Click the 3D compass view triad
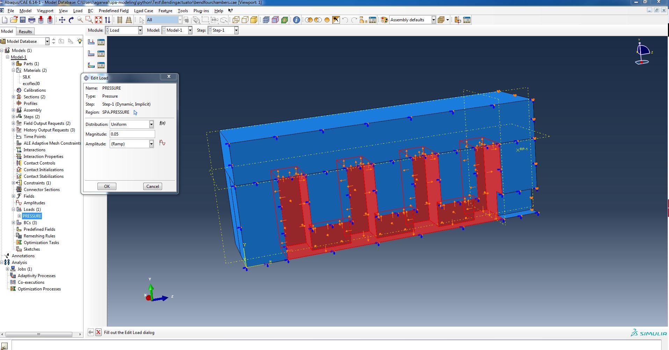This screenshot has width=669, height=350. tap(643, 52)
